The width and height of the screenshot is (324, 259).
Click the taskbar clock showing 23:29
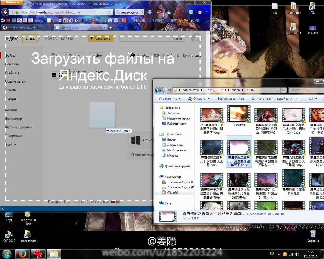310,254
